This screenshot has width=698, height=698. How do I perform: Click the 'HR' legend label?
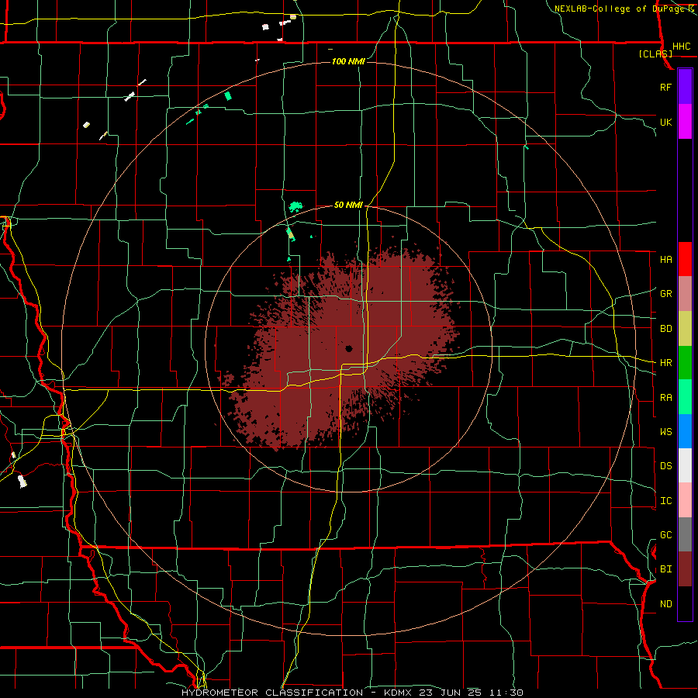coord(665,363)
